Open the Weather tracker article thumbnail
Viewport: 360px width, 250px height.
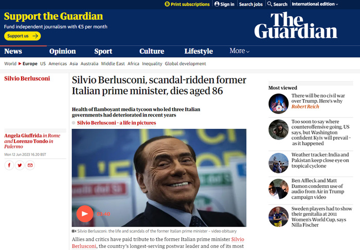click(x=279, y=163)
